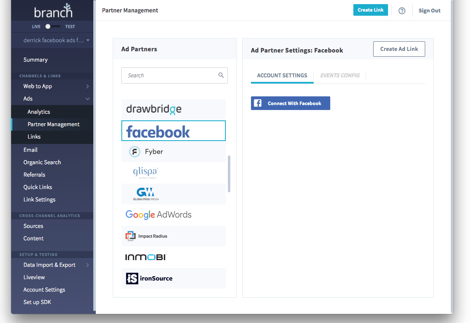Open the ACCOUNT SETTINGS tab
The height and width of the screenshot is (323, 471).
tap(282, 75)
